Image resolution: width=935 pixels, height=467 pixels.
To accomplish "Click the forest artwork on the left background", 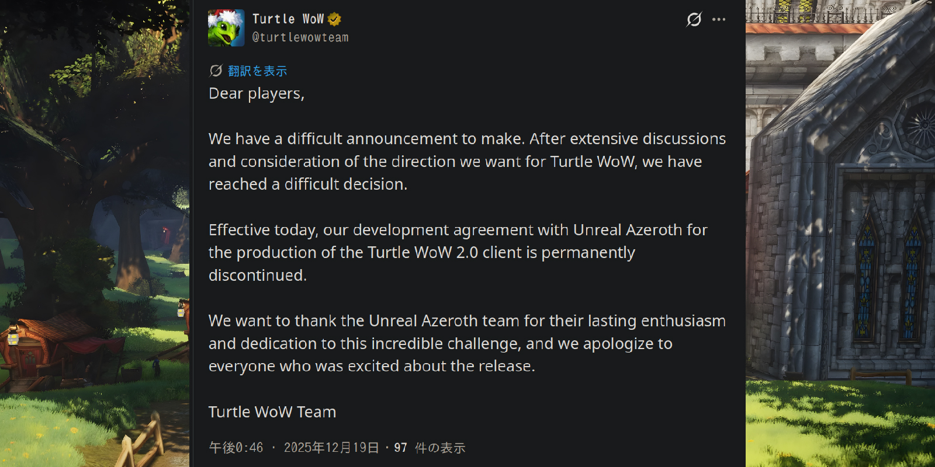I will pos(93,233).
